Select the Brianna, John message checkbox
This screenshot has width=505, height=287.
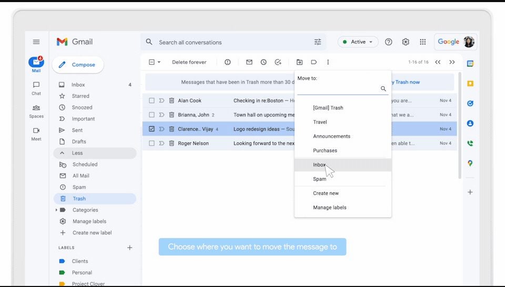(151, 115)
